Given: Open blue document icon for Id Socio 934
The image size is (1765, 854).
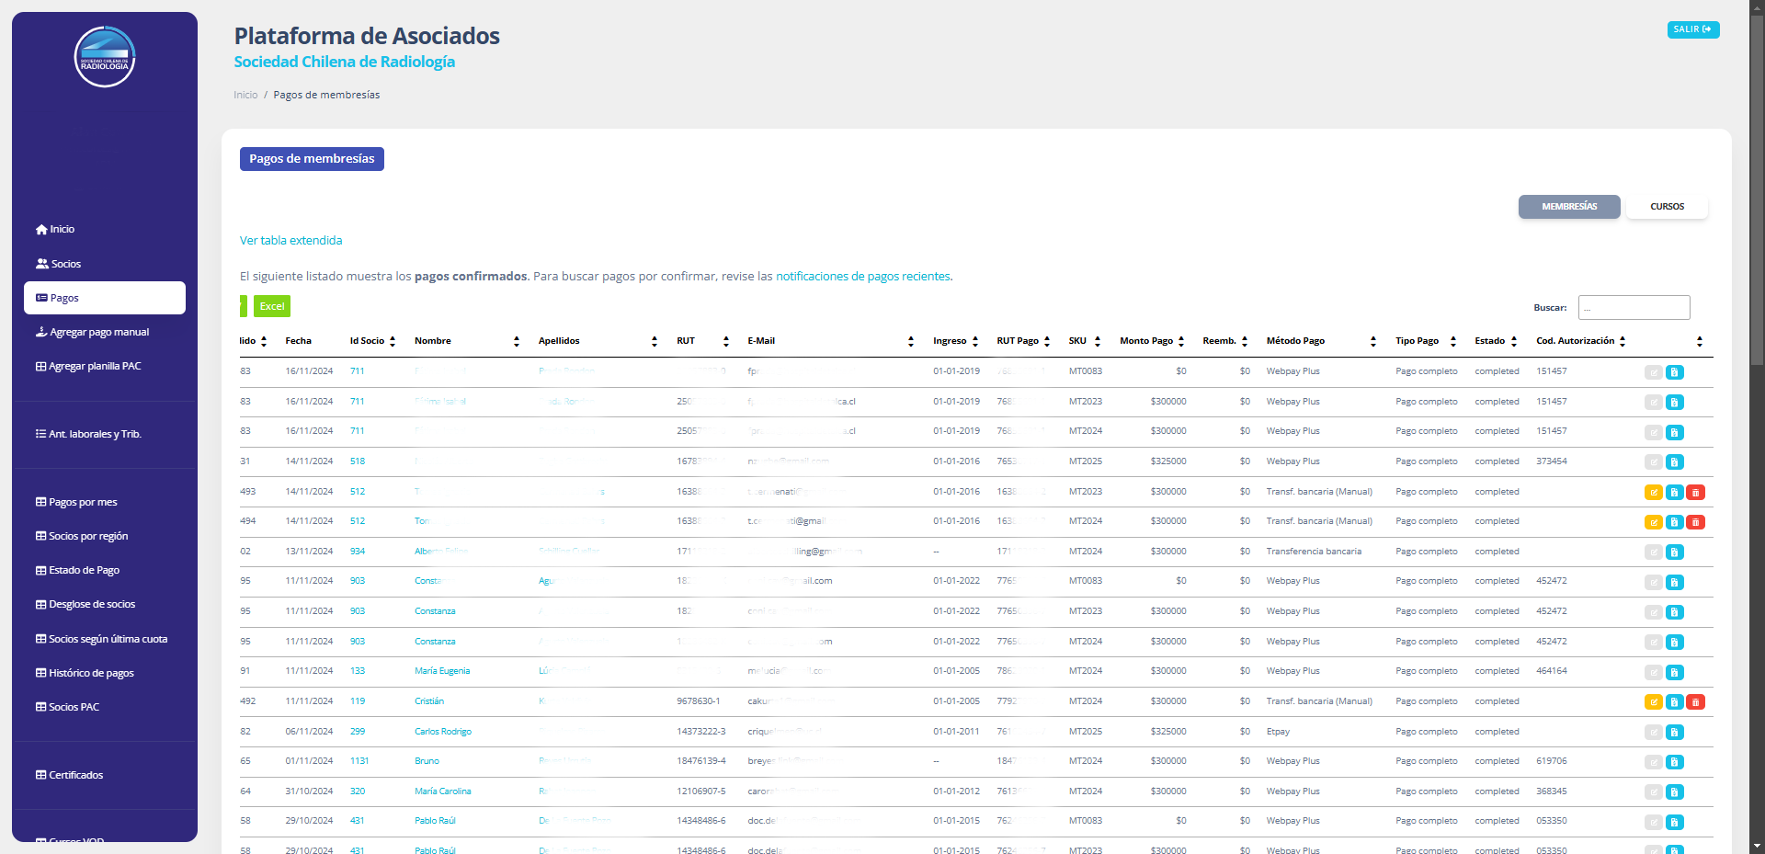Looking at the screenshot, I should (x=1674, y=552).
